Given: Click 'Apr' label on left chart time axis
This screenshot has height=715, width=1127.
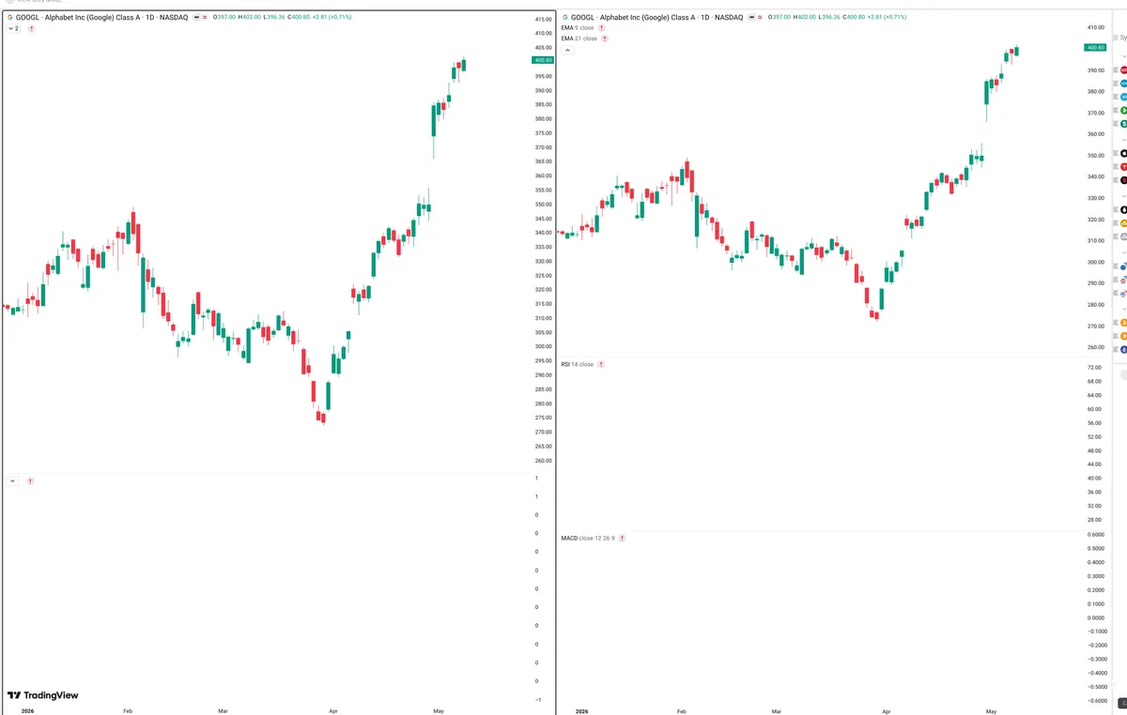Looking at the screenshot, I should [x=333, y=710].
